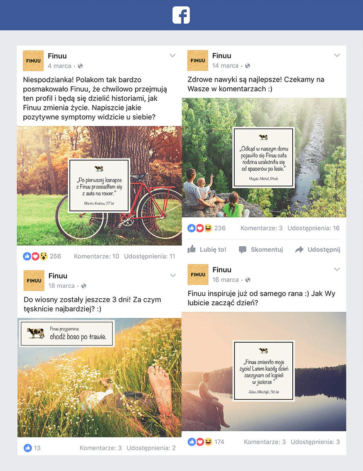Image resolution: width=363 pixels, height=471 pixels.
Task: Open reaction icons showing 256 reactions
Action: point(36,256)
